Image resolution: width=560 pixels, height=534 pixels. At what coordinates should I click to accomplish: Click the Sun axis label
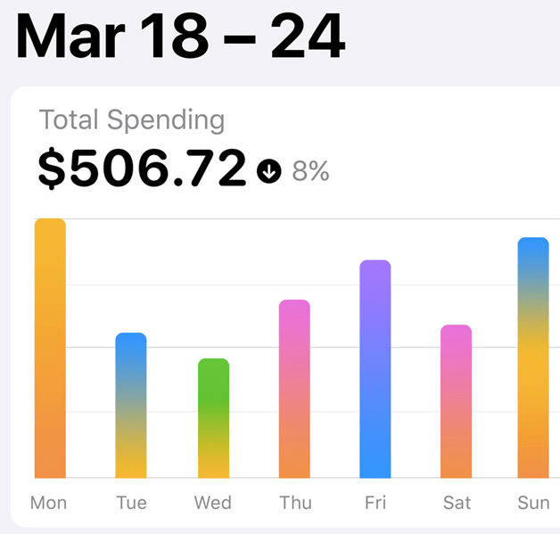534,503
